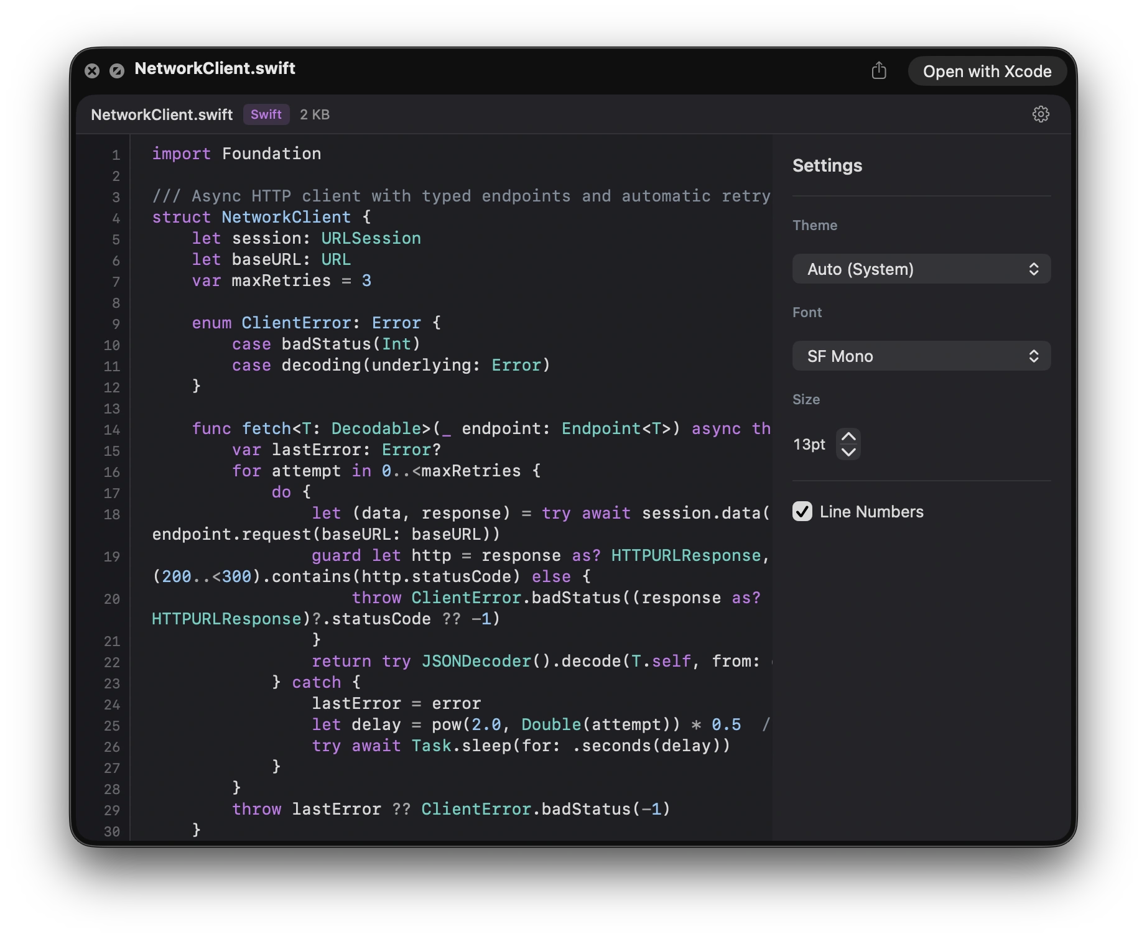Click the '} catch {' line
The height and width of the screenshot is (939, 1147).
point(316,682)
